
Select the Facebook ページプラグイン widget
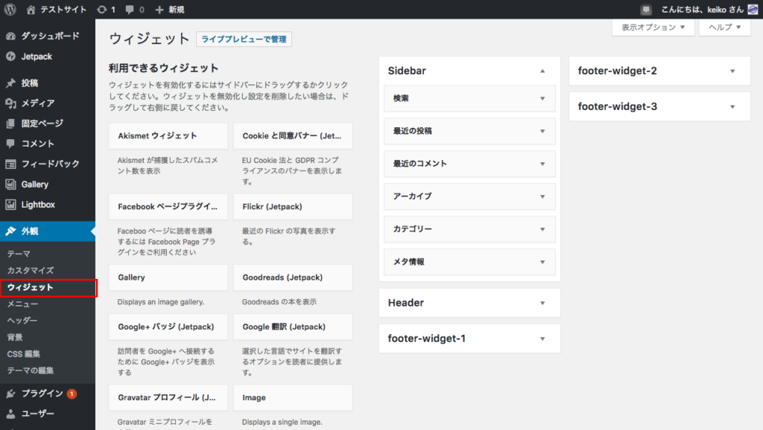[168, 207]
